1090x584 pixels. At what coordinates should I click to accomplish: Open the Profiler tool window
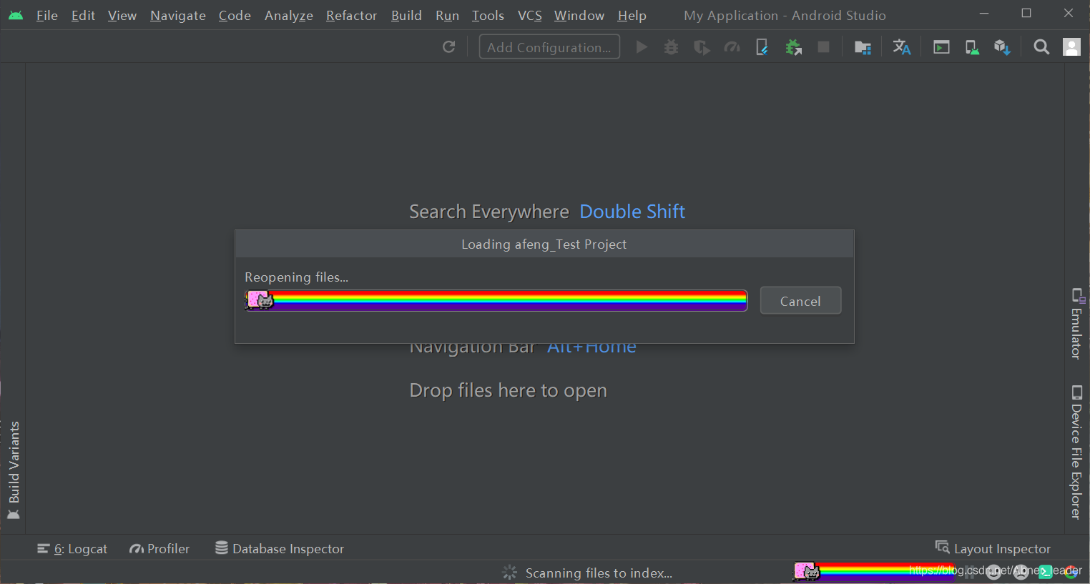coord(159,549)
